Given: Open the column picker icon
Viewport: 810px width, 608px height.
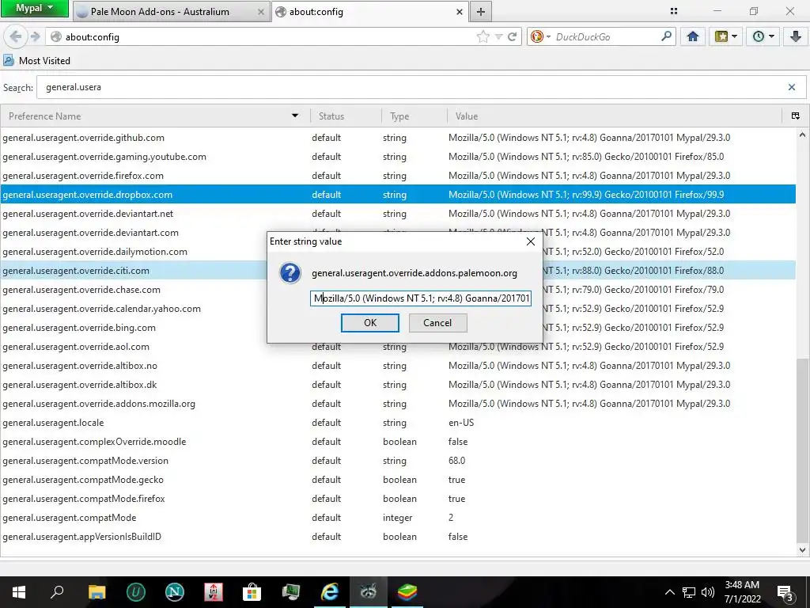Looking at the screenshot, I should click(796, 116).
